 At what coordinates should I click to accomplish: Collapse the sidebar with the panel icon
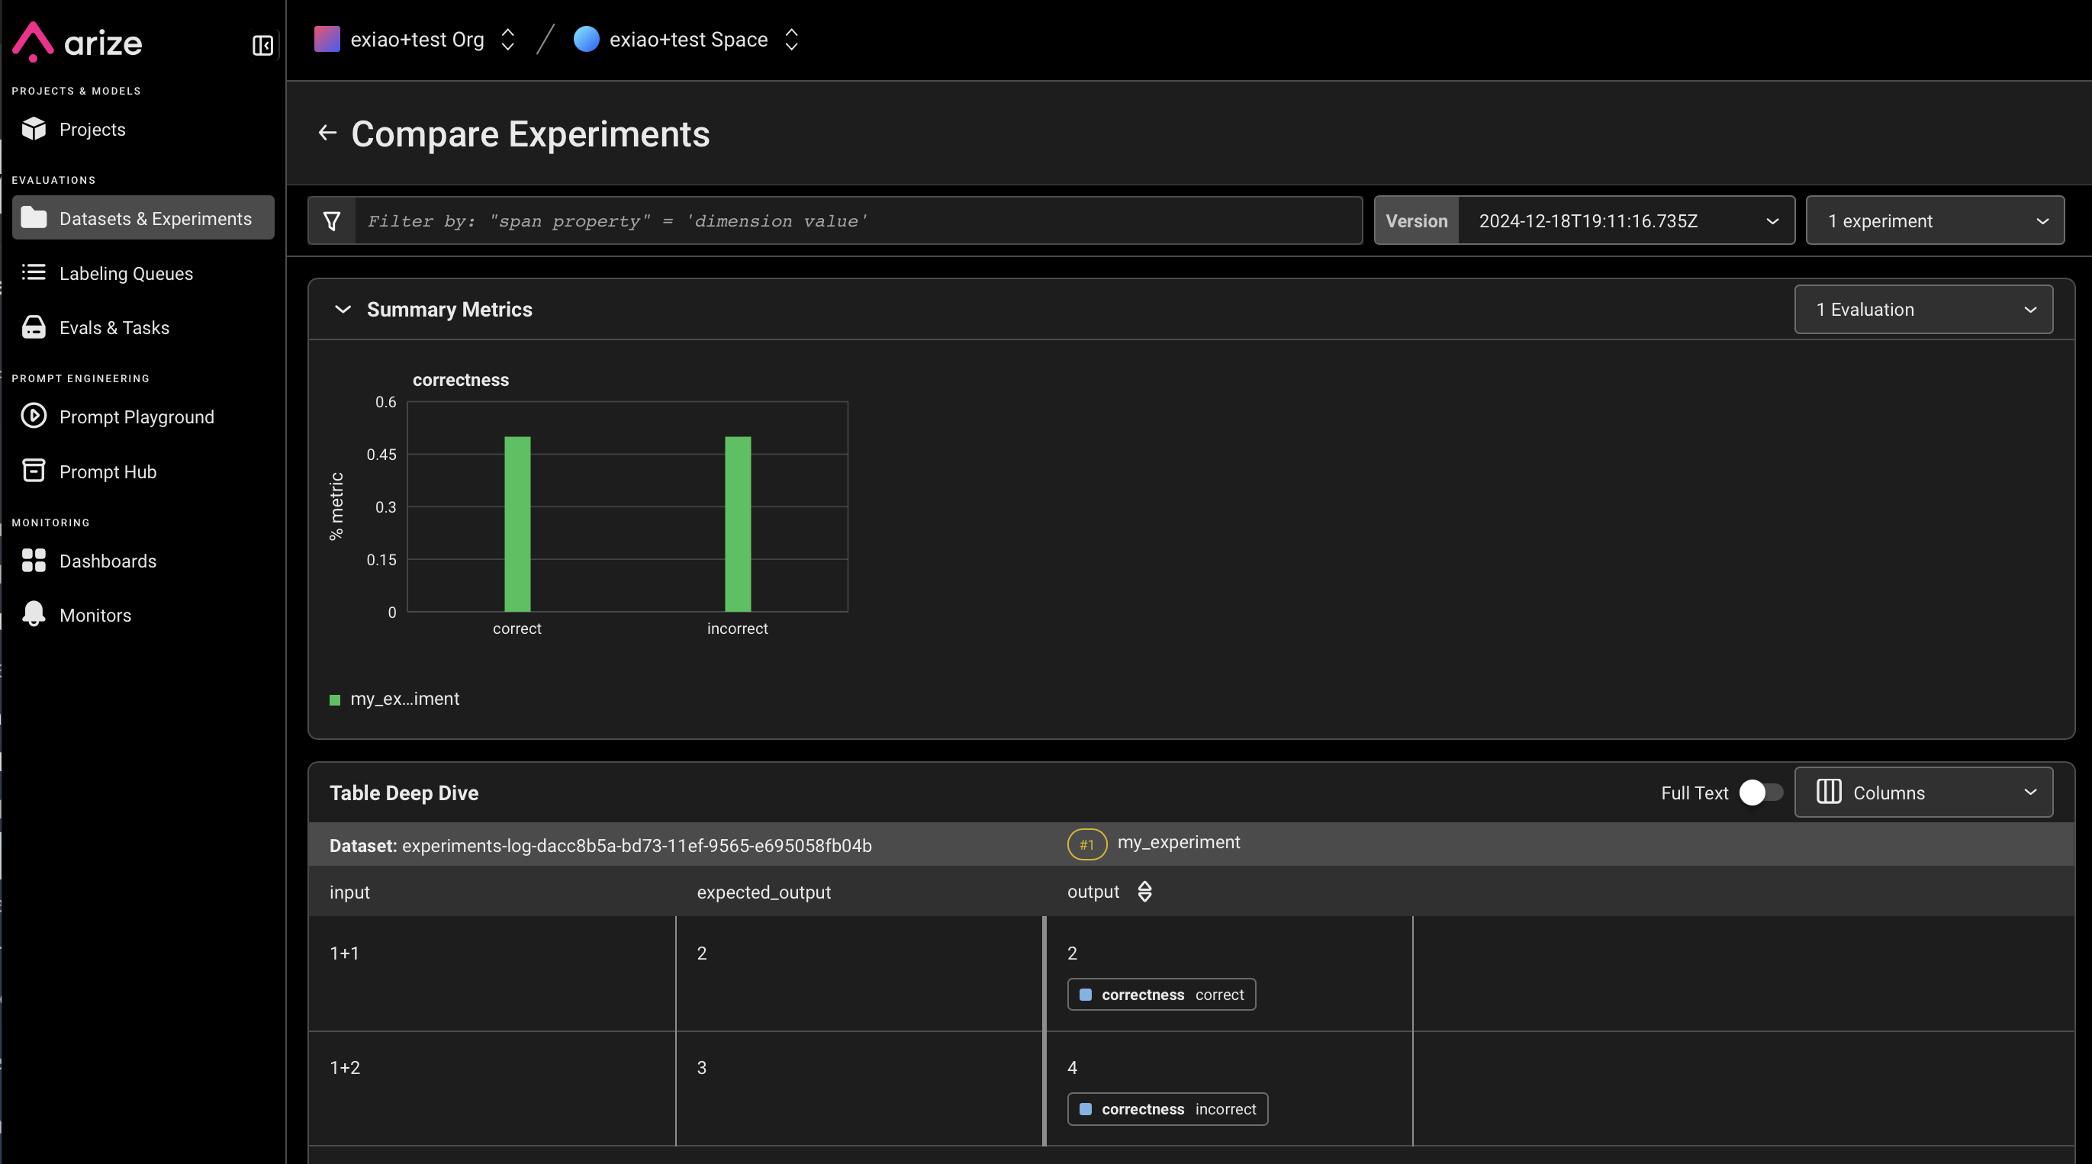tap(262, 45)
